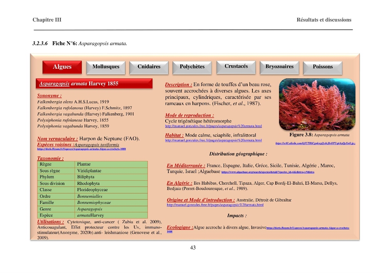Go to the Polychètes tab
The image size is (386, 273).
click(x=192, y=68)
